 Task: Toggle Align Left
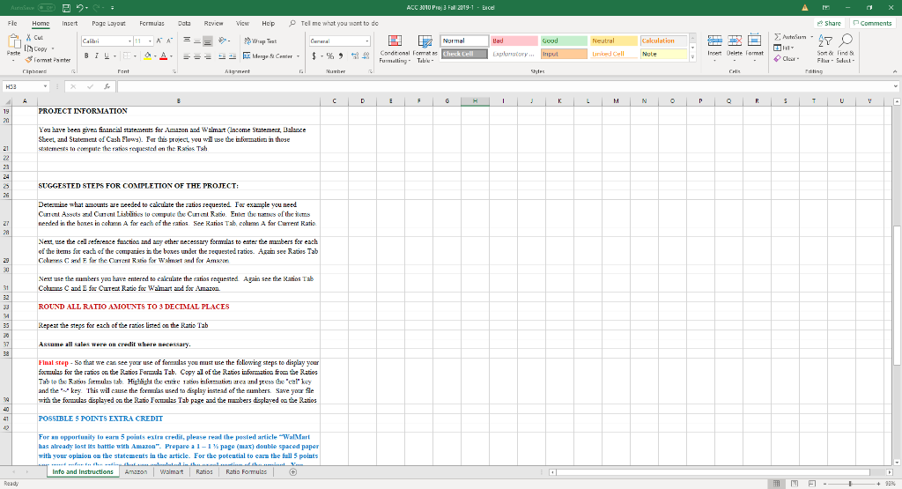coord(187,56)
